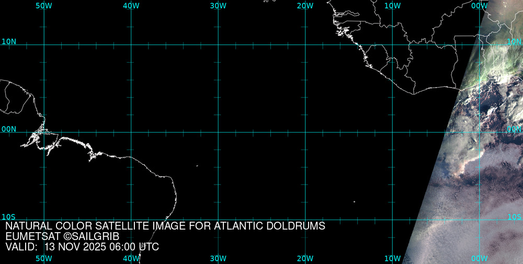Viewport: 523px width, 264px height.
Task: Click the 30W longitude label at bottom
Action: [218, 258]
